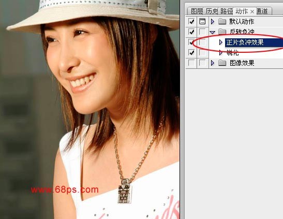Click the 默认动作 folder icon

tap(222, 21)
